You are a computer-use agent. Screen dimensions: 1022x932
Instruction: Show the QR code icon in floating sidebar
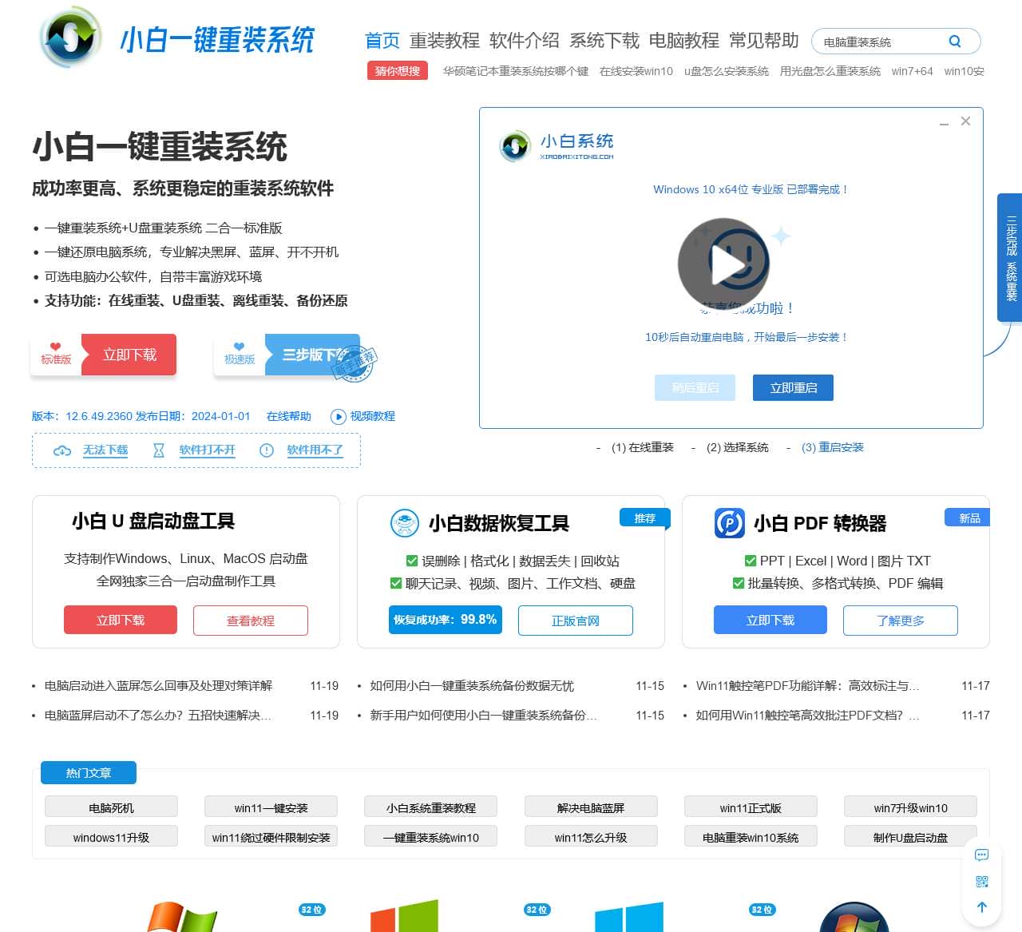point(982,882)
